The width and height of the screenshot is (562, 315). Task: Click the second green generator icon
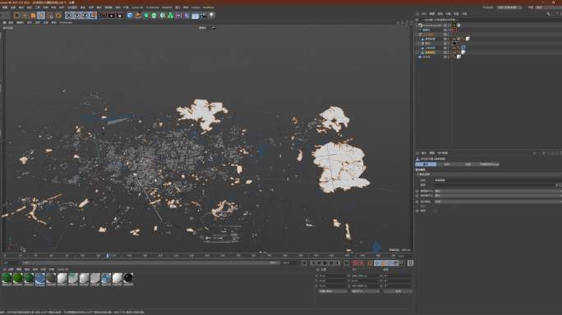tap(154, 16)
